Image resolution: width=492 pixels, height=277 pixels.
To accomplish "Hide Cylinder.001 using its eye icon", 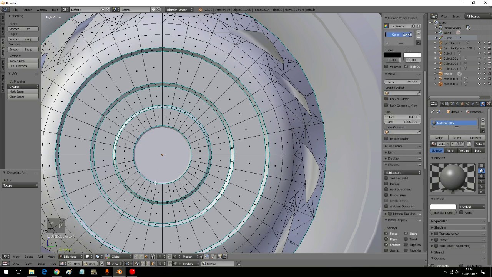I will 479,43.
